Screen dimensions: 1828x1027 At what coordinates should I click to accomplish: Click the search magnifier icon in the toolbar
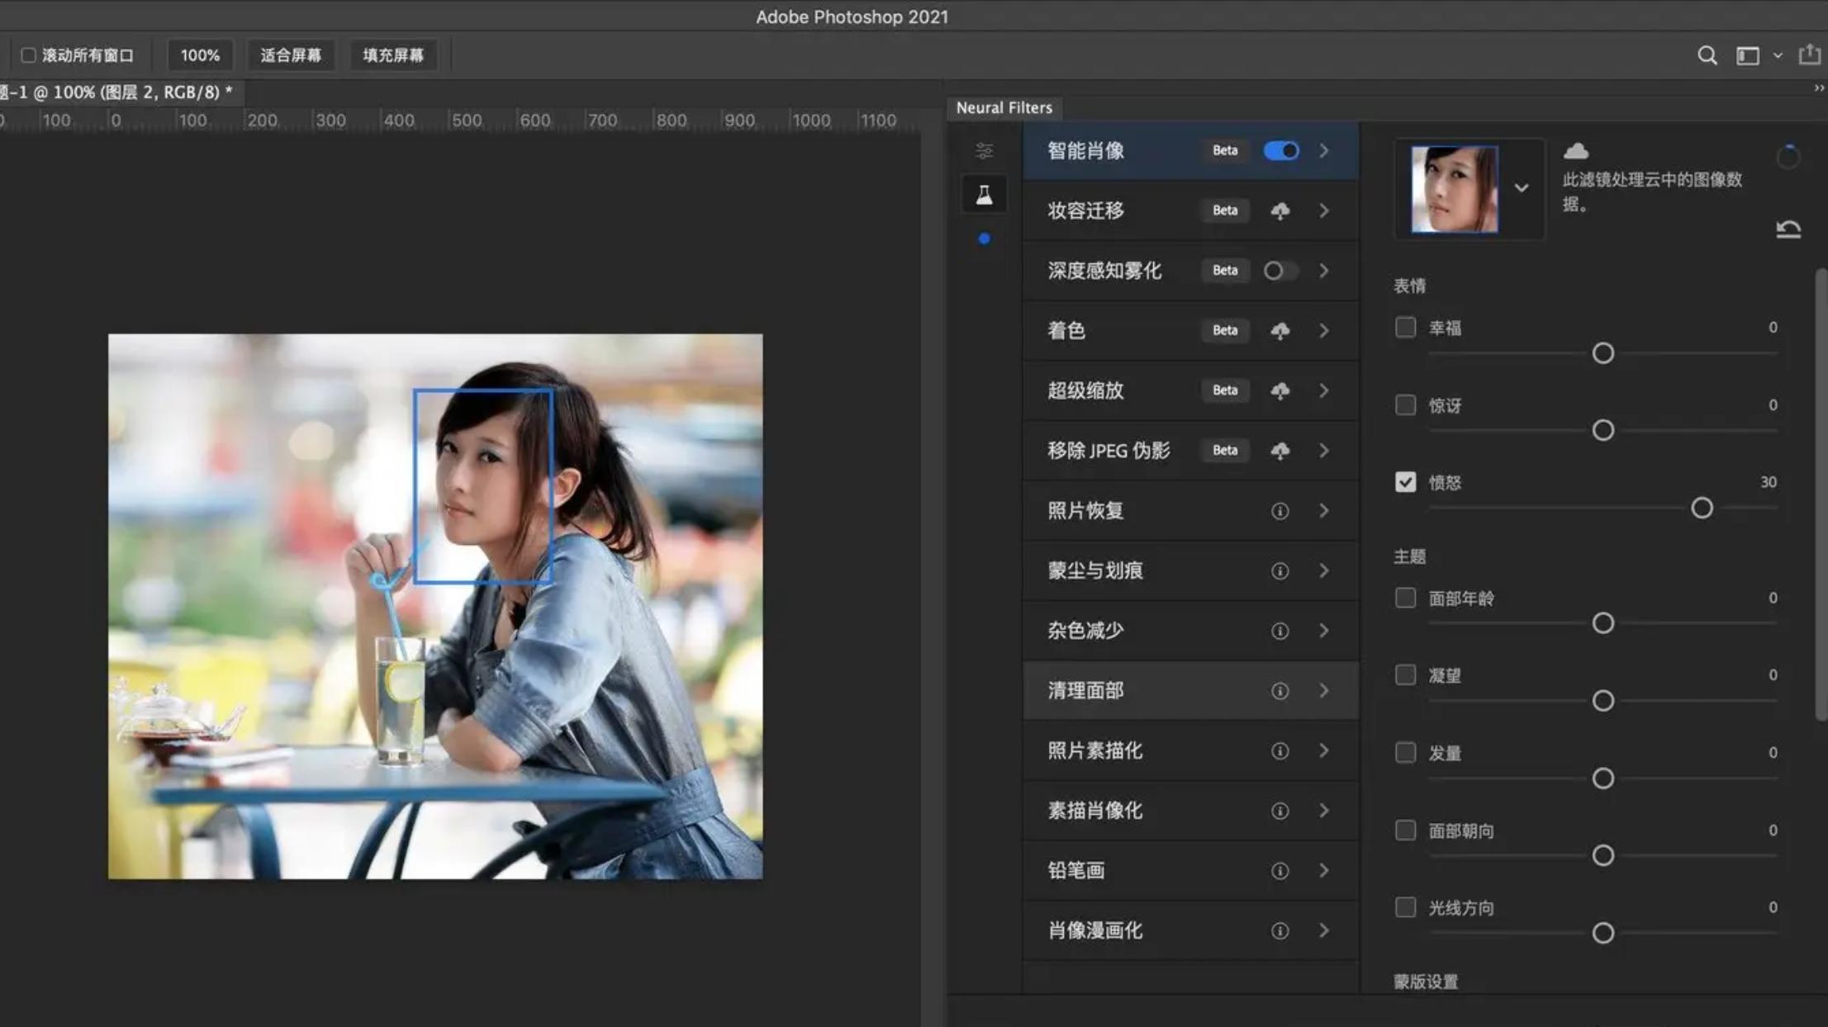click(1707, 54)
